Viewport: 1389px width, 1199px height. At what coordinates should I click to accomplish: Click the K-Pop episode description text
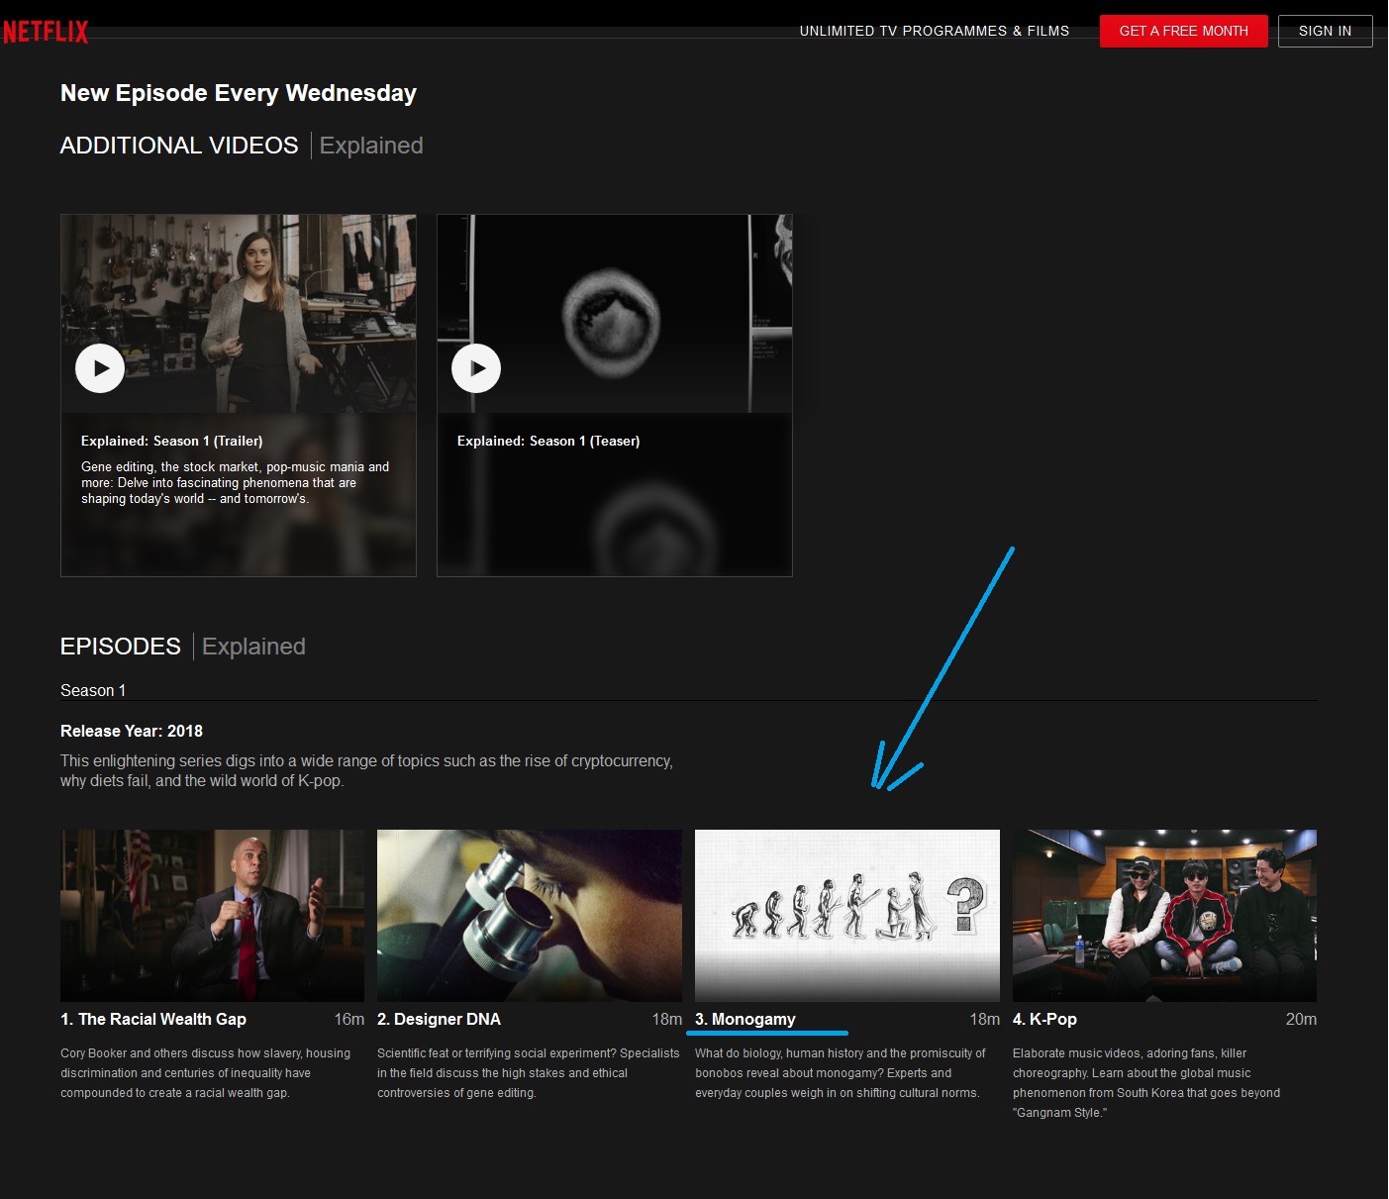coord(1146,1083)
